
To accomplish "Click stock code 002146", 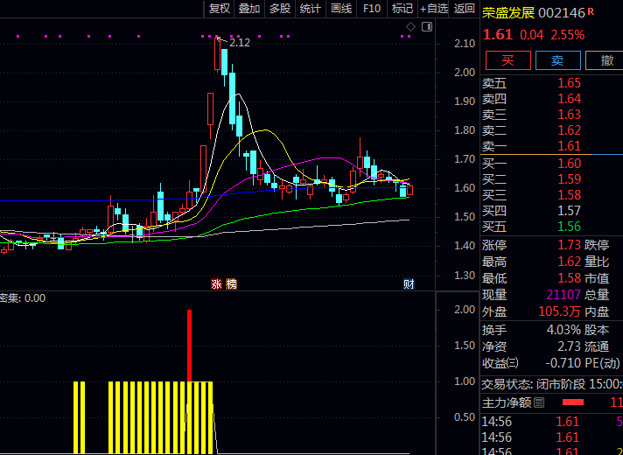I will [x=562, y=13].
